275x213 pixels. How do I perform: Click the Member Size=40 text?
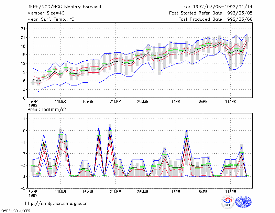(x=46, y=13)
